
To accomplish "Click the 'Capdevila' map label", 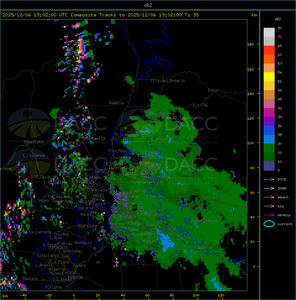I will pos(96,139).
